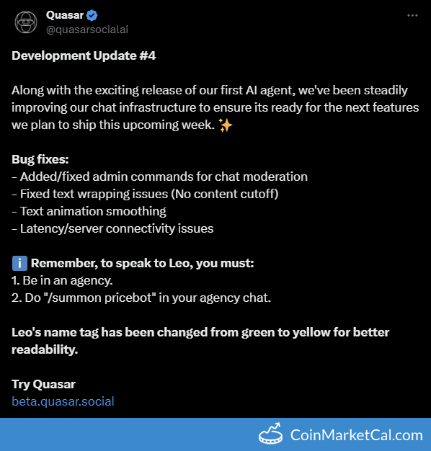Open the three-dot more options menu
This screenshot has width=431, height=451.
pyautogui.click(x=412, y=16)
